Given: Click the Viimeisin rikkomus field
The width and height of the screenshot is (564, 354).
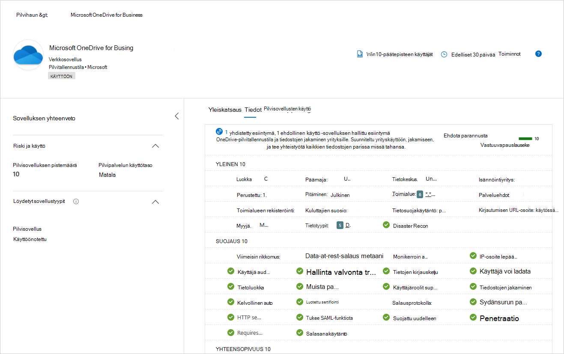Looking at the screenshot, I should (x=258, y=257).
